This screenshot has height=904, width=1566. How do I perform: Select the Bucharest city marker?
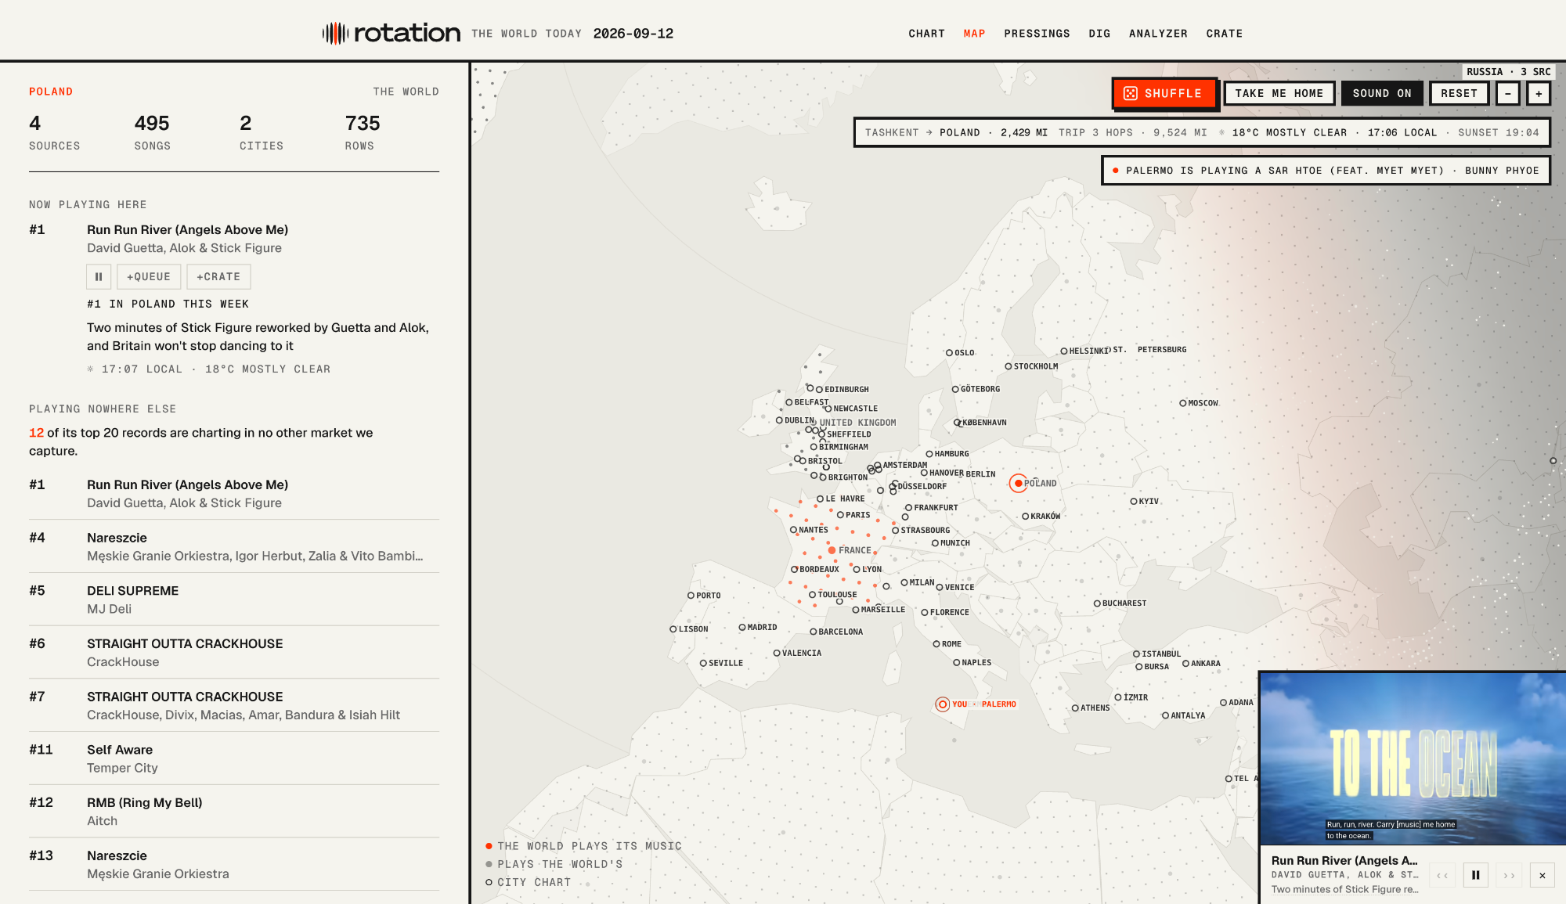(1097, 603)
